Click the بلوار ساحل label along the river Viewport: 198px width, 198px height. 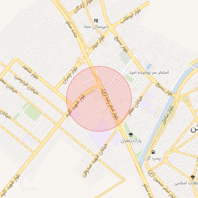click(168, 115)
